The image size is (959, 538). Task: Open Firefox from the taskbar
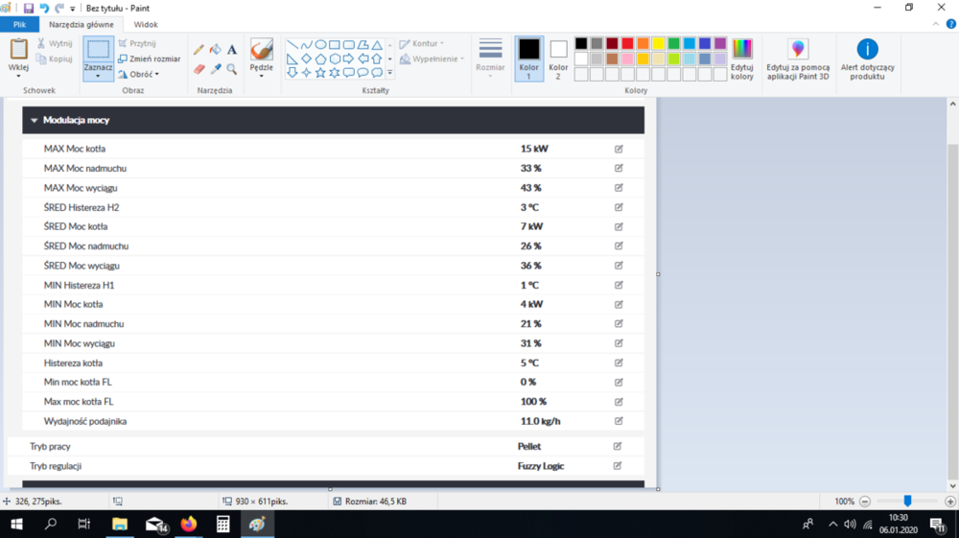coord(189,525)
